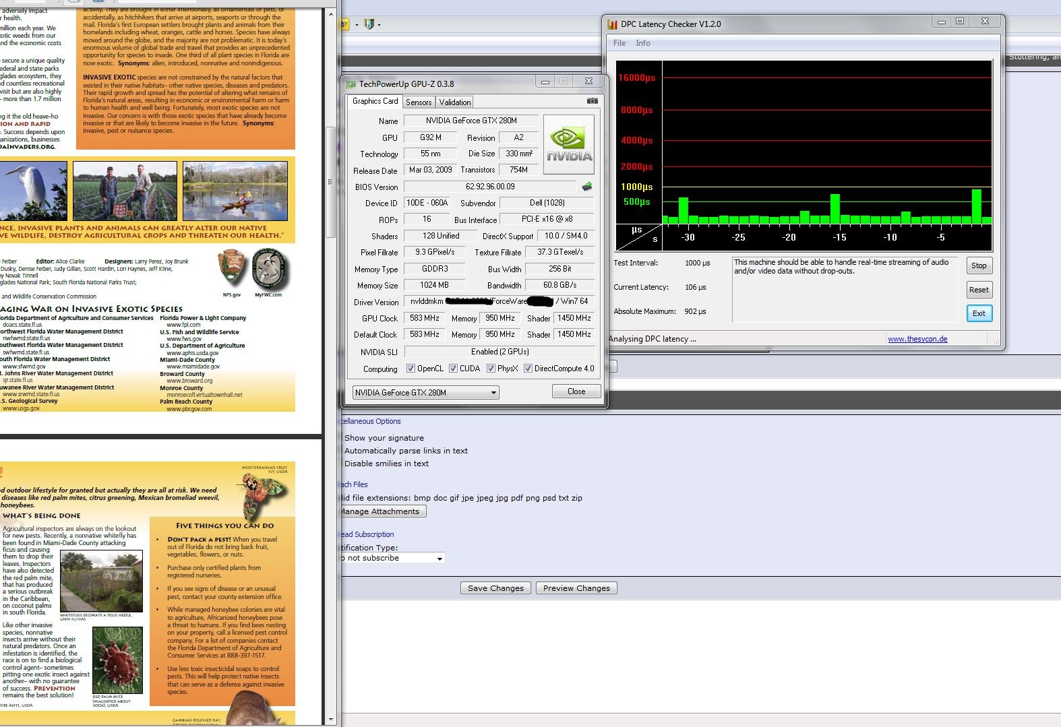Click the farmers in field photo

(x=125, y=191)
